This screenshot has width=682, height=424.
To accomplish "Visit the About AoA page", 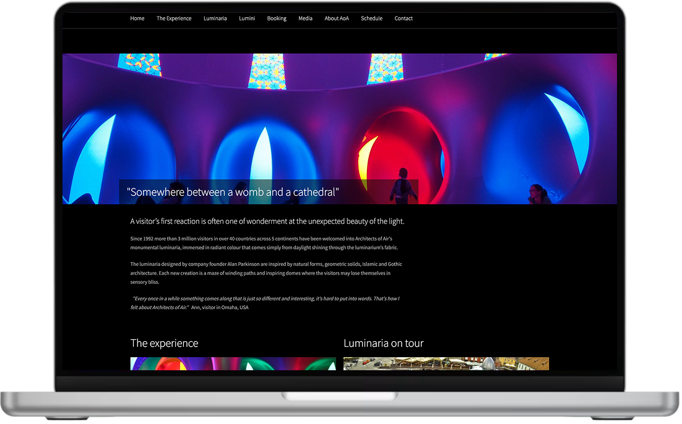I will 337,19.
